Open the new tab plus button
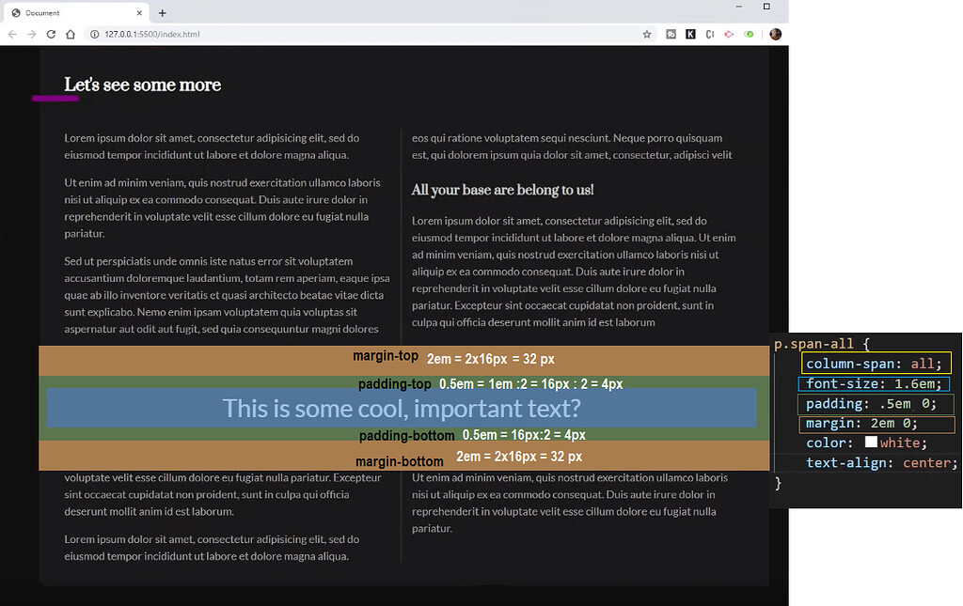963x606 pixels. [x=164, y=13]
